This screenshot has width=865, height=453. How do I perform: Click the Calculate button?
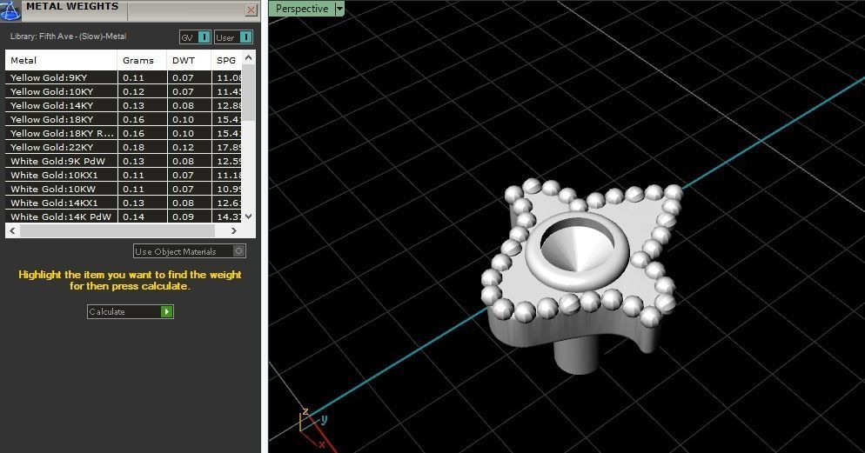point(131,312)
